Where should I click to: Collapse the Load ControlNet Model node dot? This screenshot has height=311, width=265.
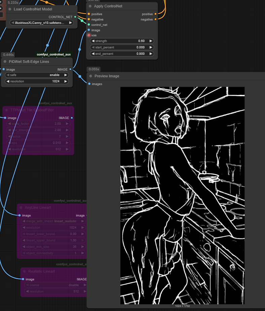click(x=10, y=9)
